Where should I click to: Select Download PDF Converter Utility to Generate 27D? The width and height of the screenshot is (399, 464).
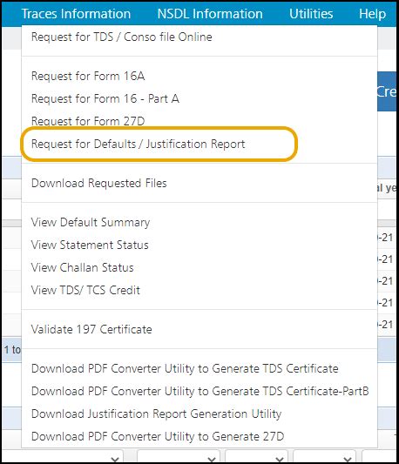(x=158, y=436)
